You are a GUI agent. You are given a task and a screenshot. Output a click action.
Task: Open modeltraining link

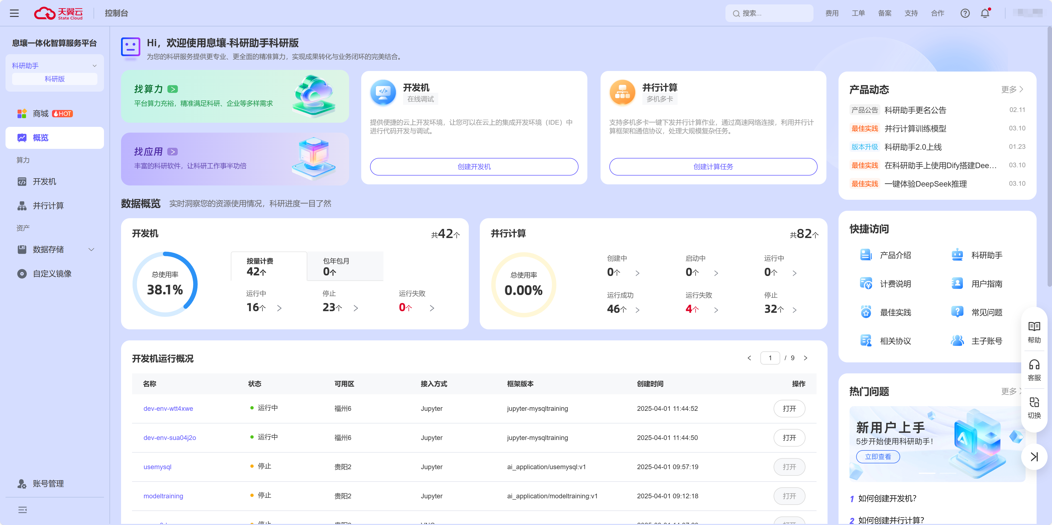163,496
